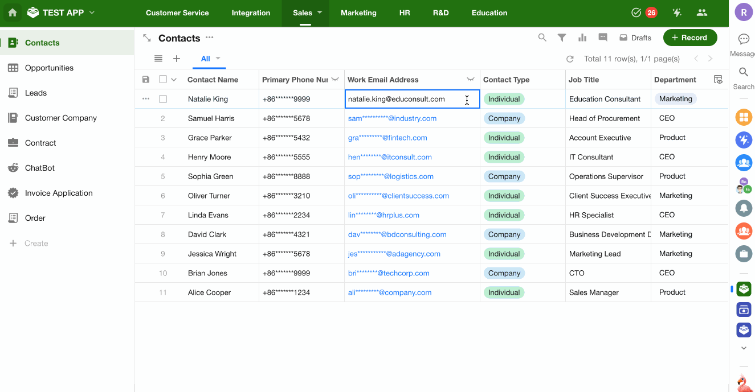Toggle mask eye on Work Email Address column
This screenshot has width=755, height=392.
pos(471,80)
